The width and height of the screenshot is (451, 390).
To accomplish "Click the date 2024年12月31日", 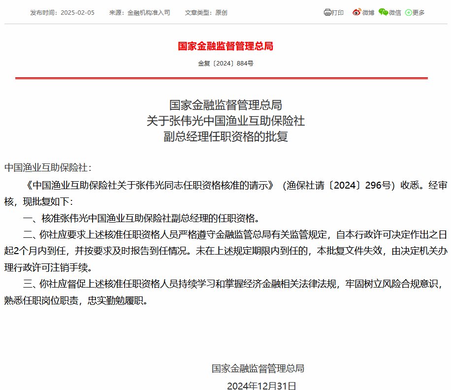I will [261, 385].
